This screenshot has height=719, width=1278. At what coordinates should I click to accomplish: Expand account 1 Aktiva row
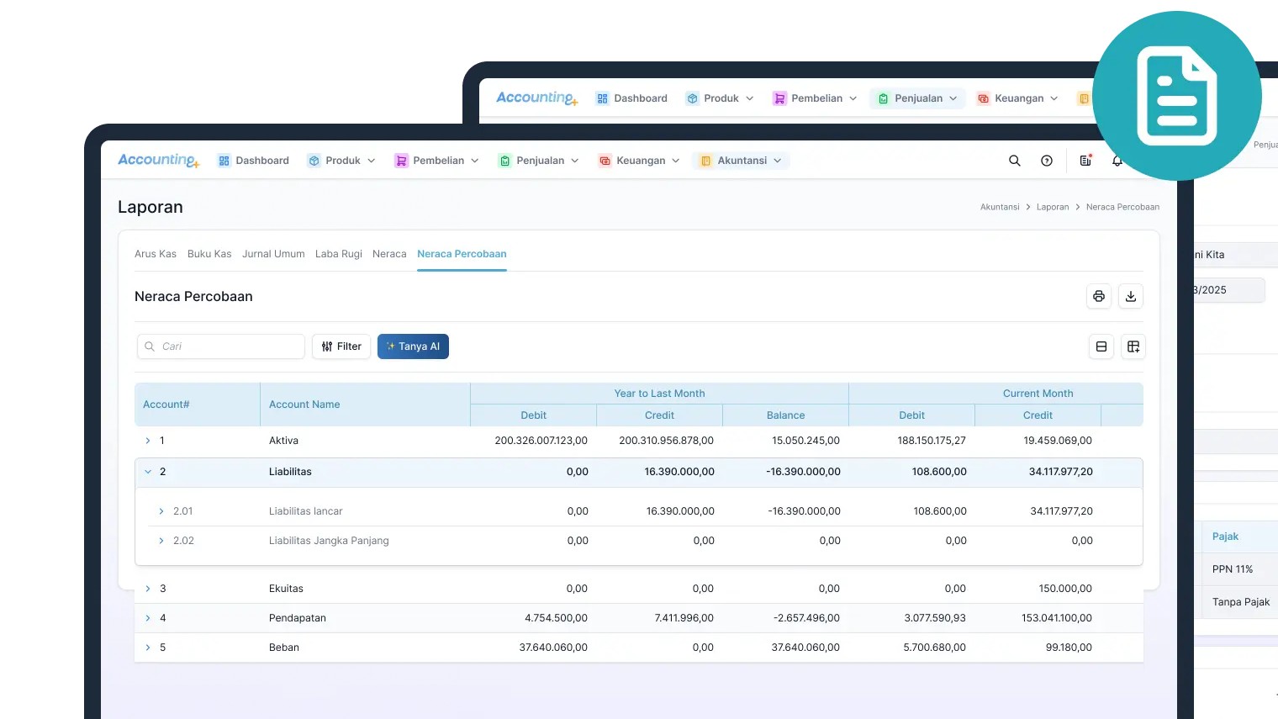[148, 441]
